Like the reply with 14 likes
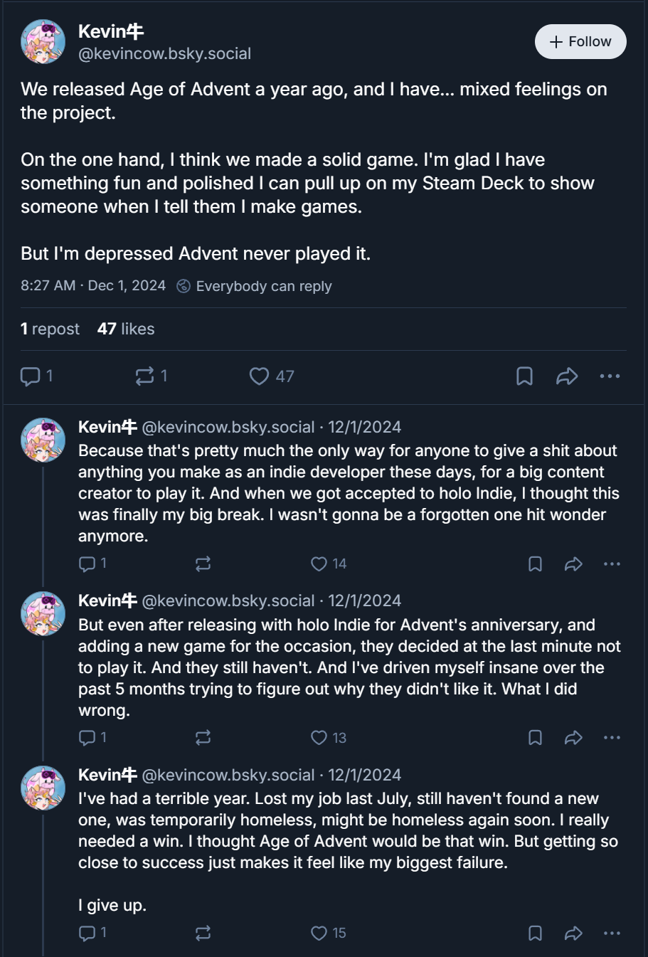648x957 pixels. click(x=329, y=564)
